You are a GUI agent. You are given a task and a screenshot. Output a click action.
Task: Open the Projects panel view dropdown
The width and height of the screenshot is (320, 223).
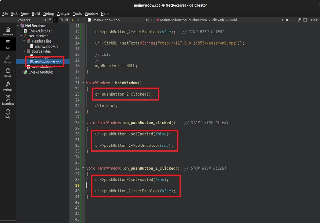(x=45, y=20)
